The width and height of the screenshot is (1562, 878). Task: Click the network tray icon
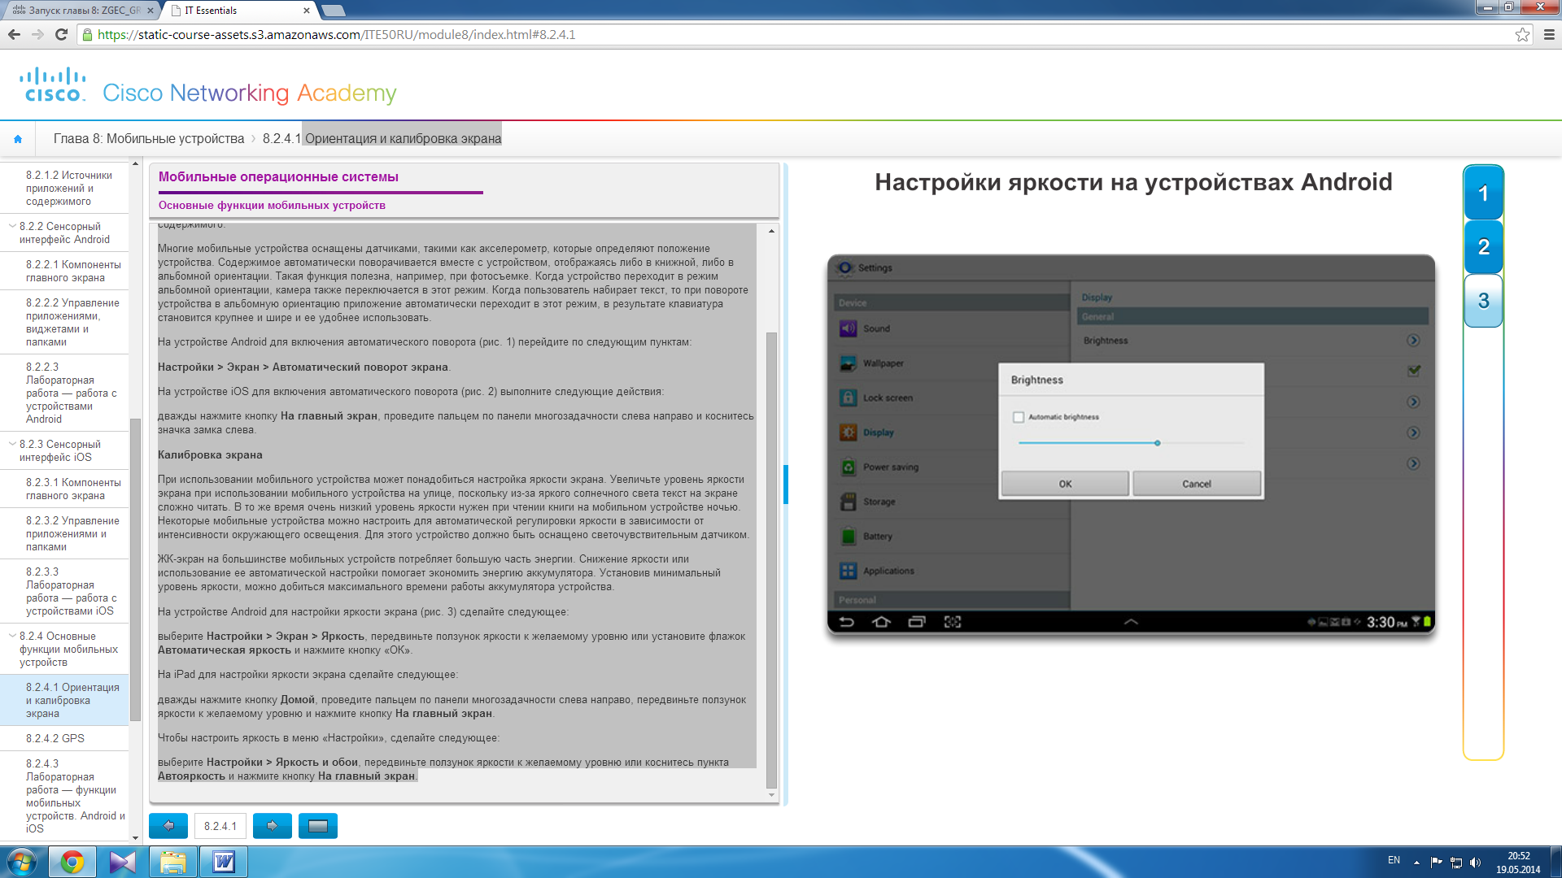1456,863
